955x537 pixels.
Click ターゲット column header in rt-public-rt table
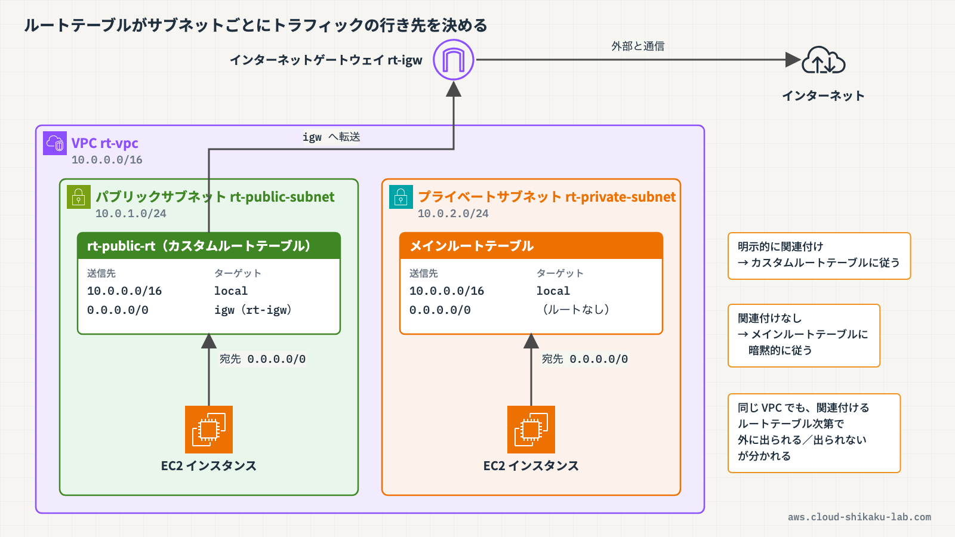pos(238,273)
